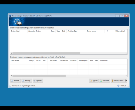Click the Restore button
The image size is (135, 110).
click(x=15, y=81)
